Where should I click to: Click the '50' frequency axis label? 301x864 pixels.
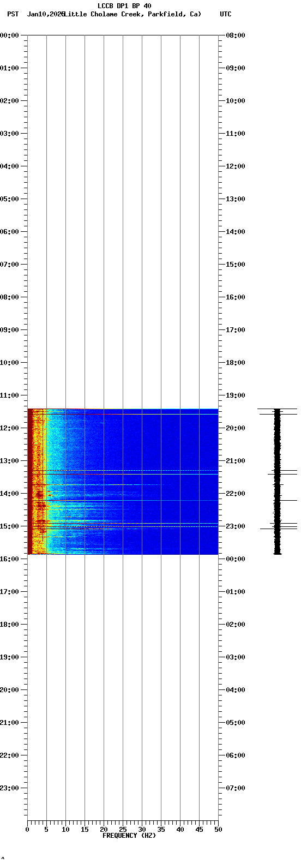218,830
